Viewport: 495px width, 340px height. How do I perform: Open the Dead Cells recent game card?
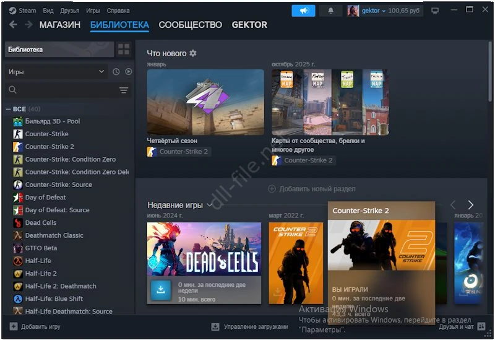[204, 263]
